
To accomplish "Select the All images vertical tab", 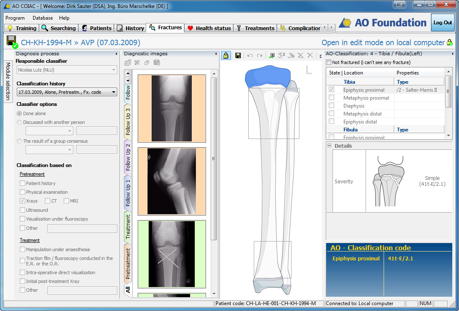I will pos(128,290).
